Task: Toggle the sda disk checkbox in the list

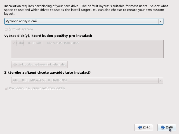Action: [x=14, y=43]
